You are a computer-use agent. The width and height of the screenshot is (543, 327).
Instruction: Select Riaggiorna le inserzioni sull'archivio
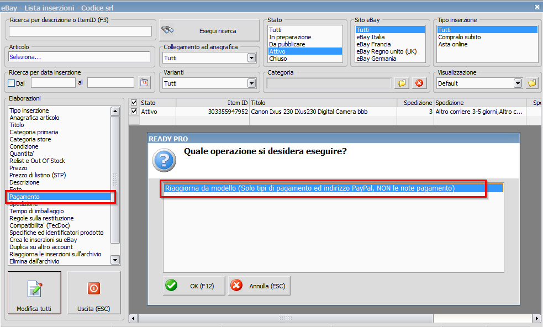click(x=59, y=254)
